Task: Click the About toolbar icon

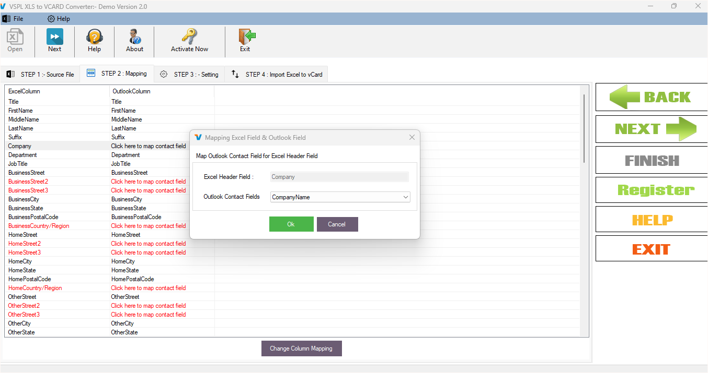Action: (x=134, y=41)
